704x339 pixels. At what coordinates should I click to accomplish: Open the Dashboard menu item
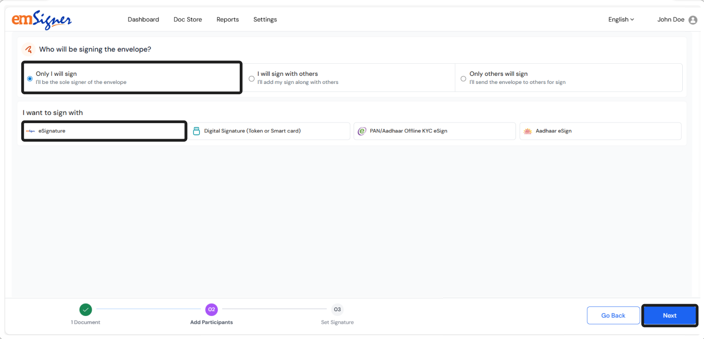pos(143,20)
